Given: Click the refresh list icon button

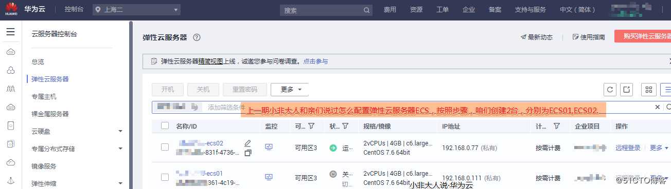Looking at the screenshot, I should (x=610, y=90).
